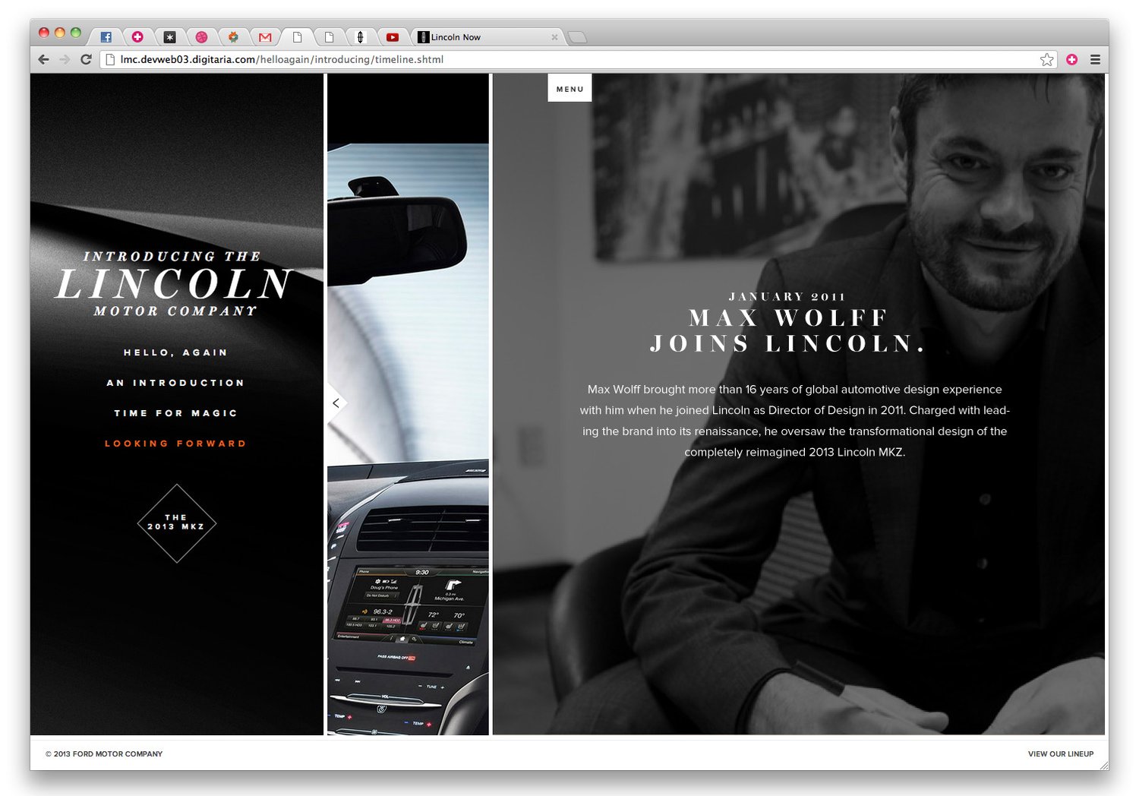Switch to the Facebook pinned tab
The height and width of the screenshot is (796, 1139).
pos(106,36)
